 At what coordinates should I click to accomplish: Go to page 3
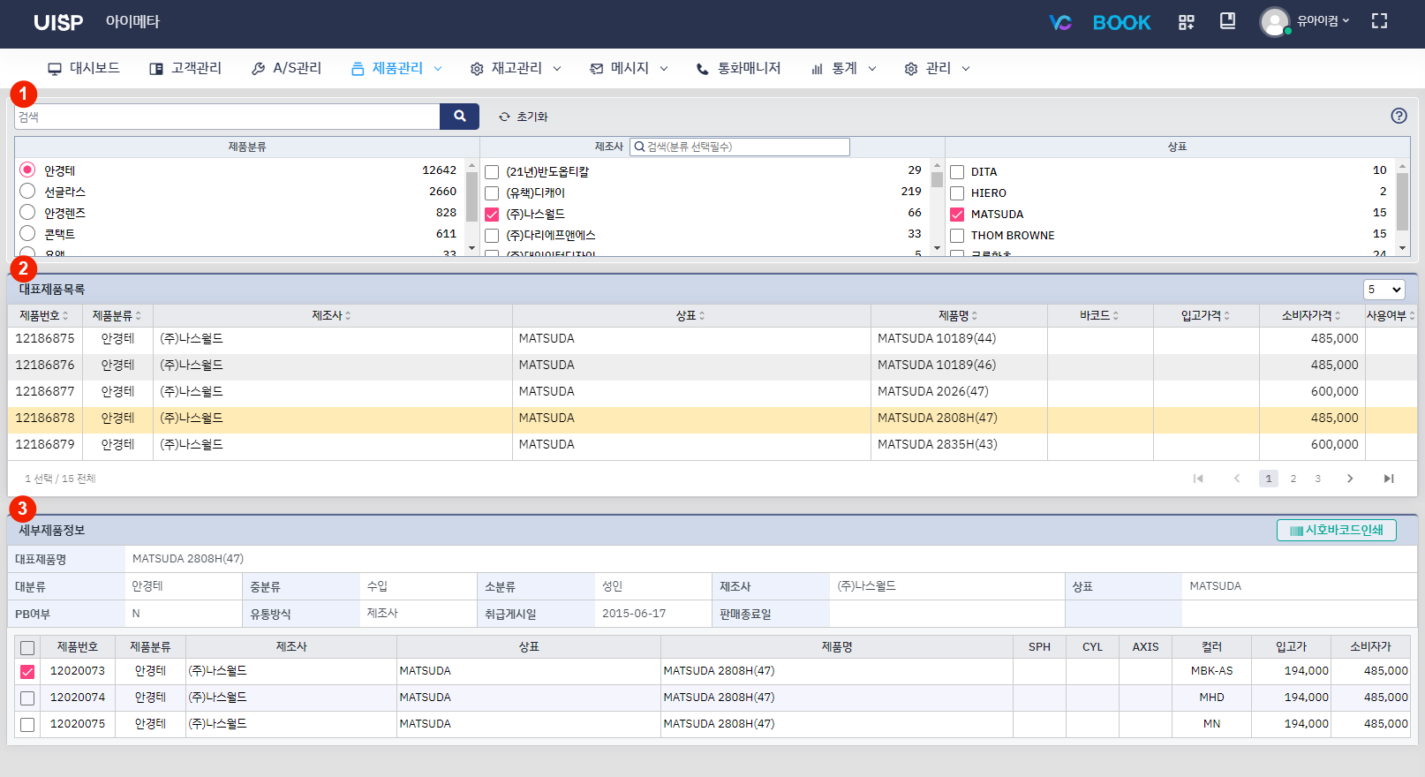pos(1318,479)
